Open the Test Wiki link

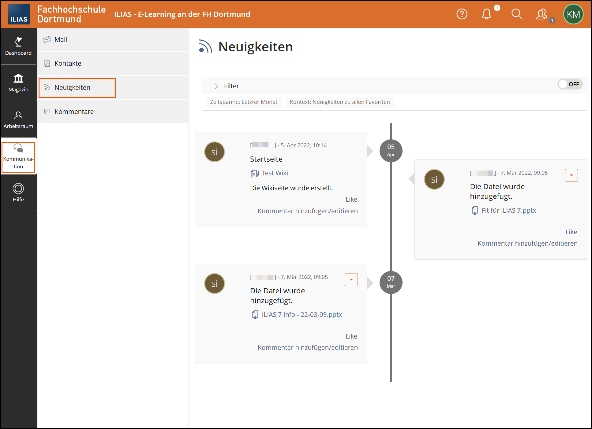point(275,173)
